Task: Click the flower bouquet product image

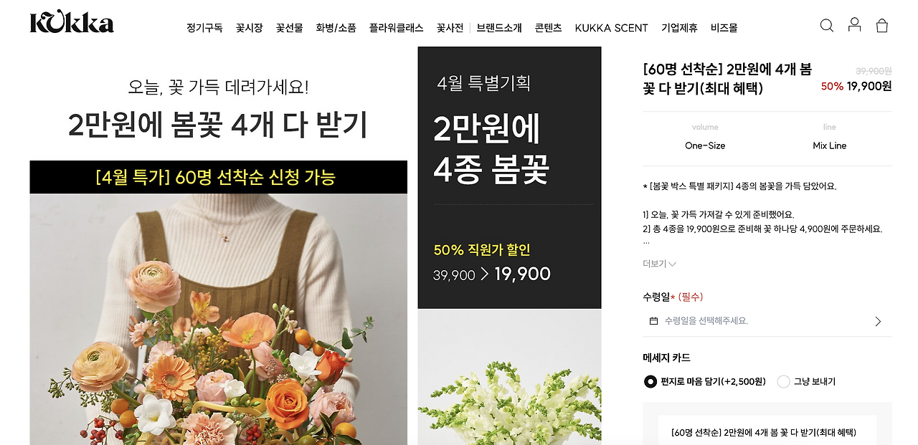Action: (218, 319)
